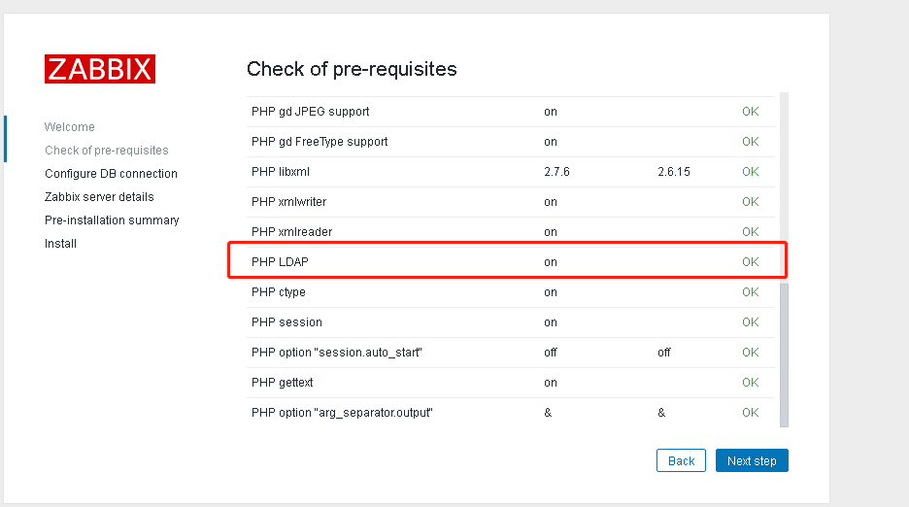909x507 pixels.
Task: Click the ZABBIX logo
Action: click(100, 69)
